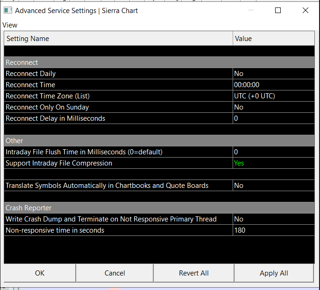Click the Setting Name column header
Viewport: 320px width, 290px height.
tap(118, 39)
